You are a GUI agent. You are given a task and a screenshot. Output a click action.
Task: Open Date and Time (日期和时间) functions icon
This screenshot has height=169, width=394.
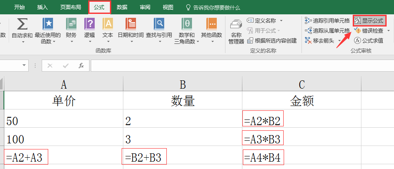(x=131, y=24)
